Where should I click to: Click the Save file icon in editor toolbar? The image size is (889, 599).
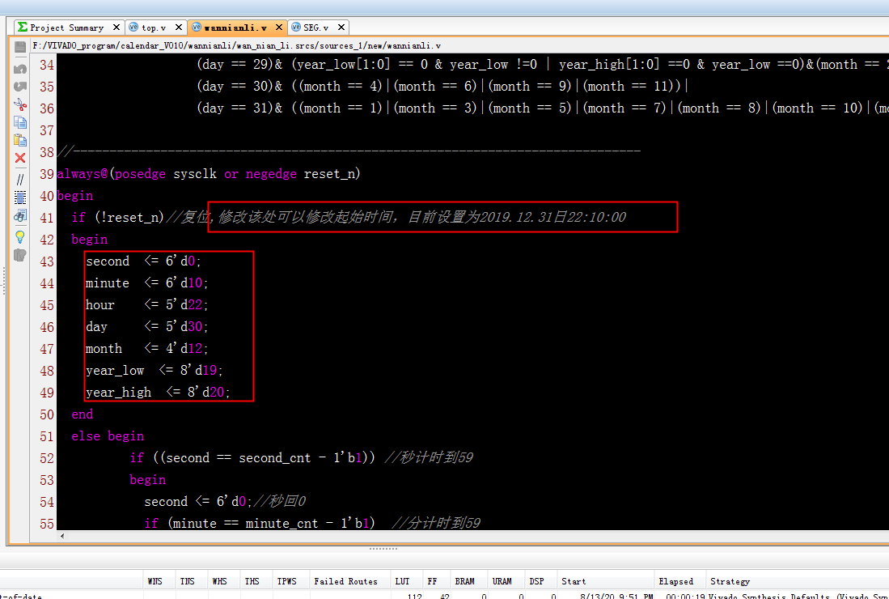20,46
